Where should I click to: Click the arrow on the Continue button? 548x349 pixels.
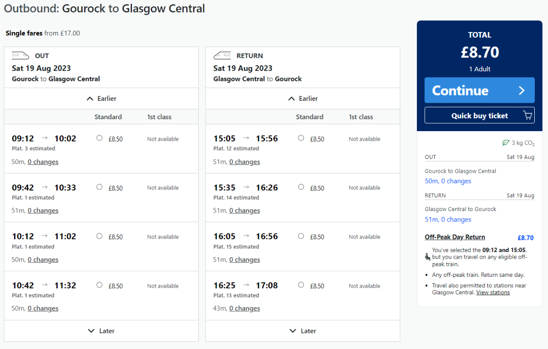522,90
